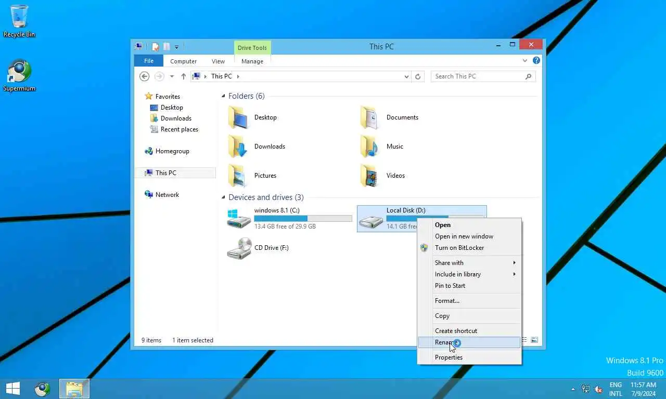This screenshot has height=399, width=666.
Task: Click the muted volume tray icon
Action: point(598,389)
